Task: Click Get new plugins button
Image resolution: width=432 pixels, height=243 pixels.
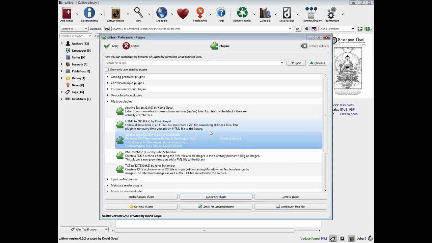Action: click(x=141, y=207)
